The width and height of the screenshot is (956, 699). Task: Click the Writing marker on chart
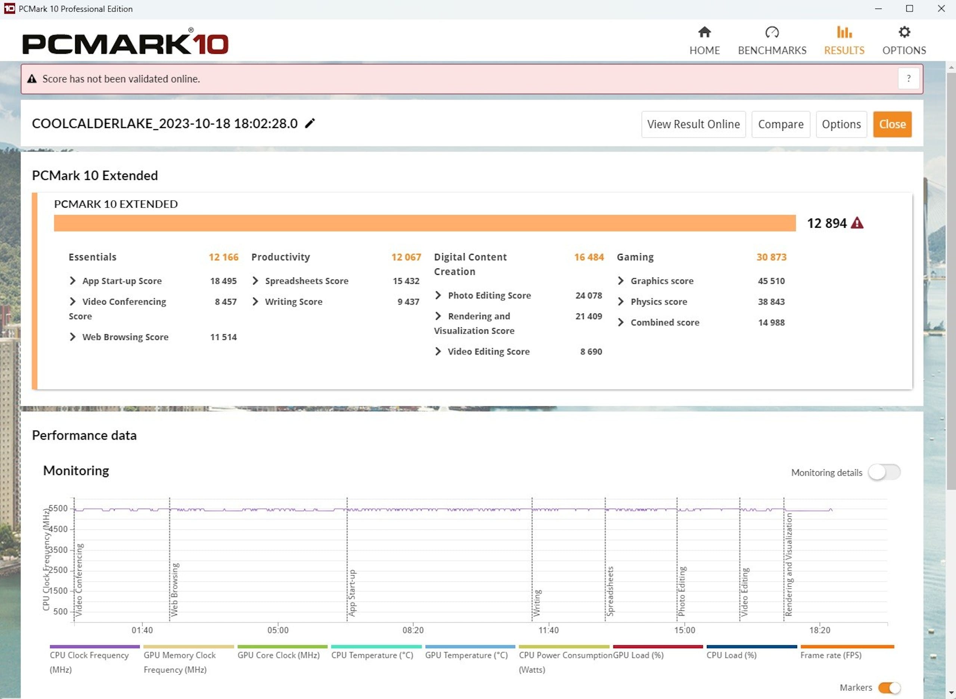tap(537, 603)
